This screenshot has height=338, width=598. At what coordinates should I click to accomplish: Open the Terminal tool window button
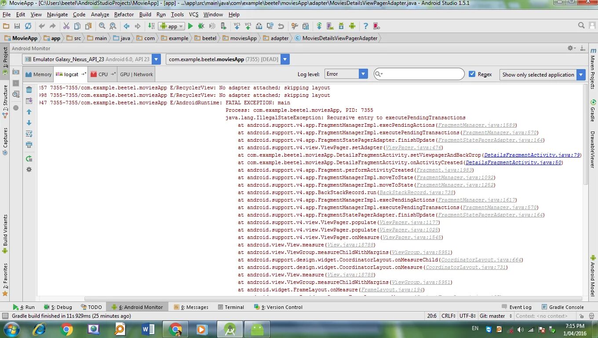(x=230, y=307)
